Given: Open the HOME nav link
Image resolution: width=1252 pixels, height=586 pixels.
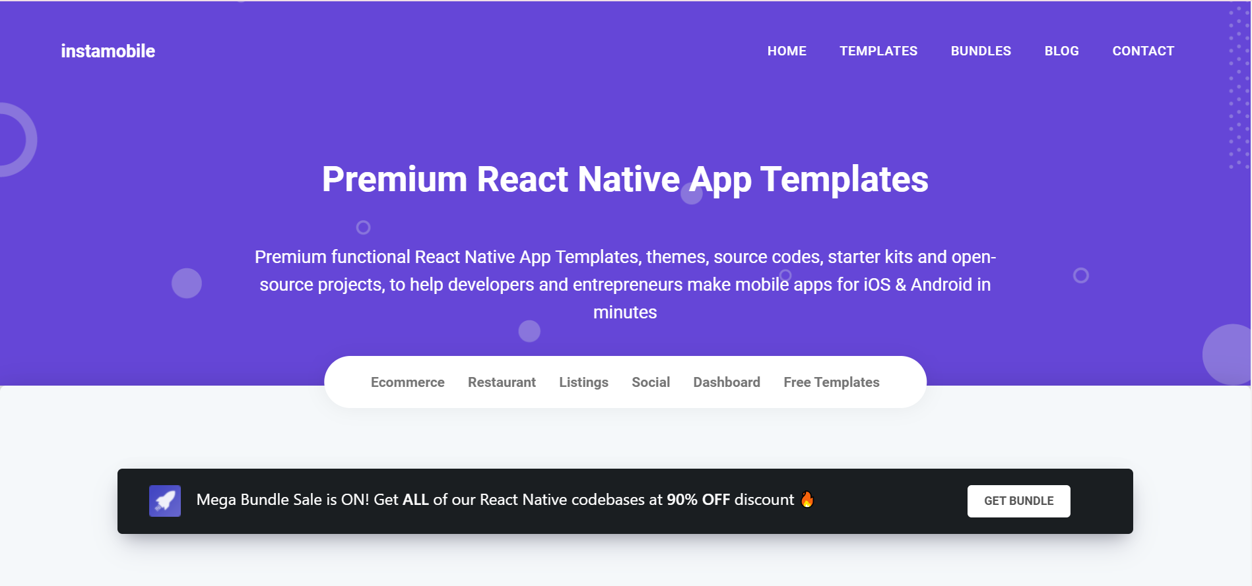Looking at the screenshot, I should coord(787,51).
